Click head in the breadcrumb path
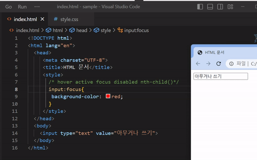257x160 pixels. 82,30
